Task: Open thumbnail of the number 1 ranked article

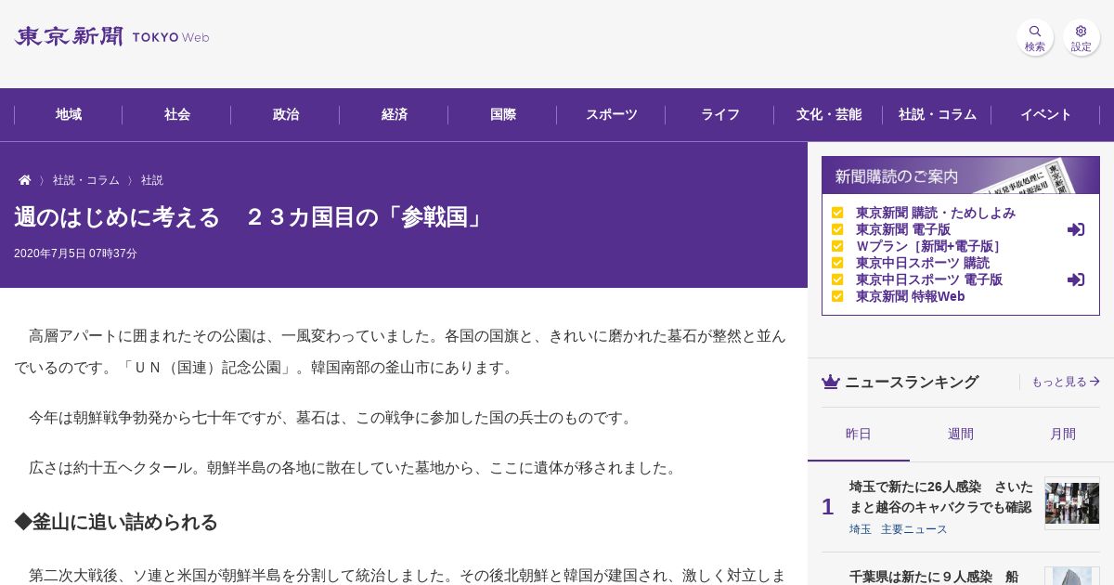Action: [1072, 503]
